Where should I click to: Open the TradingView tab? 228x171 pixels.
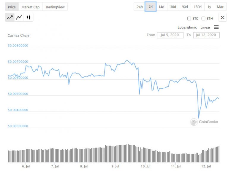pos(55,7)
